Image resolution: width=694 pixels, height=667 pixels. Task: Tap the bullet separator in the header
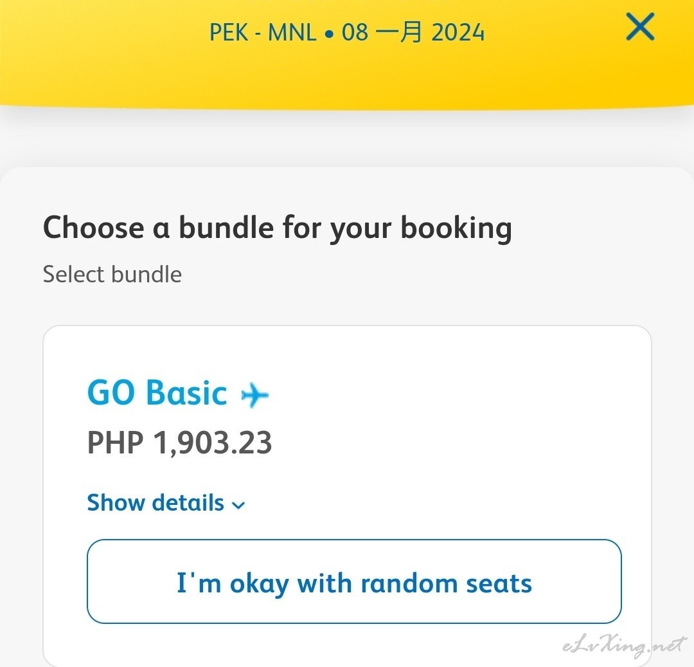tap(329, 33)
